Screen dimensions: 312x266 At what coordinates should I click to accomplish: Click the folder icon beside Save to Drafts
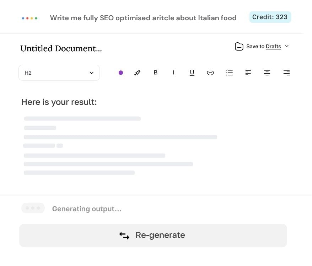pyautogui.click(x=239, y=46)
